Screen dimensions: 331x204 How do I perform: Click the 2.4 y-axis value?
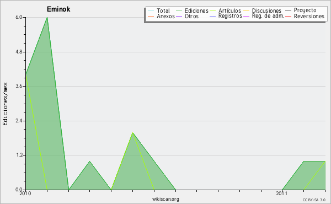click(x=19, y=121)
